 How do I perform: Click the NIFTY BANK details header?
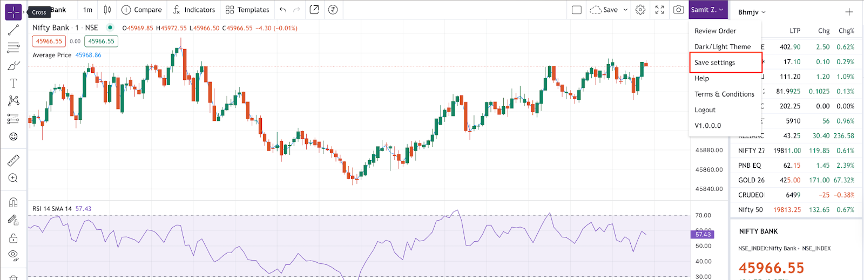(x=758, y=231)
